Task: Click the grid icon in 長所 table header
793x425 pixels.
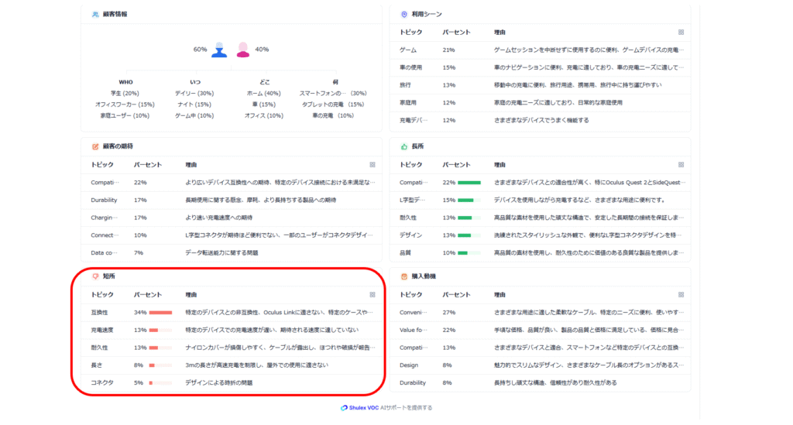Action: pyautogui.click(x=681, y=165)
